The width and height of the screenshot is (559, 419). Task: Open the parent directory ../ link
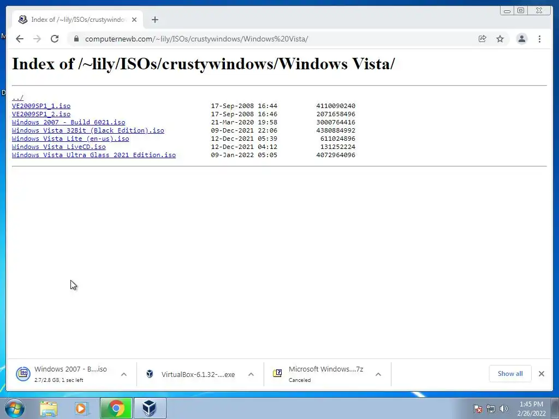(17, 98)
